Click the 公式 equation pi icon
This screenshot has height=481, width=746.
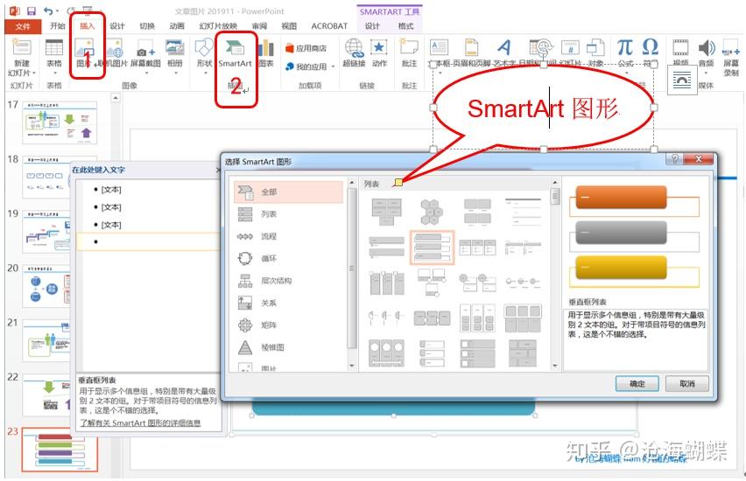(x=625, y=47)
